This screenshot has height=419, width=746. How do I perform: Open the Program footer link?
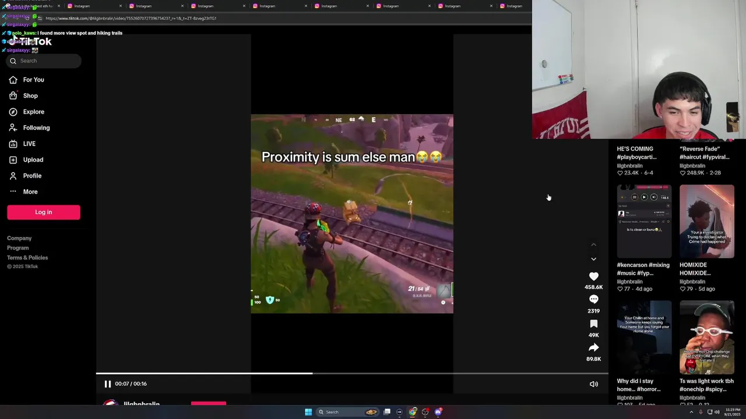click(17, 248)
